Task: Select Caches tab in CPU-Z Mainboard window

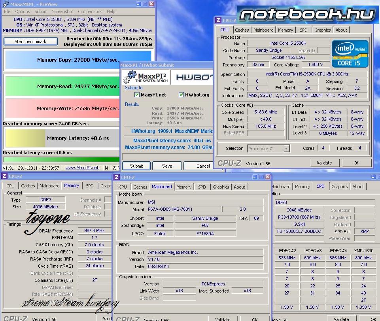Action: 140,187
